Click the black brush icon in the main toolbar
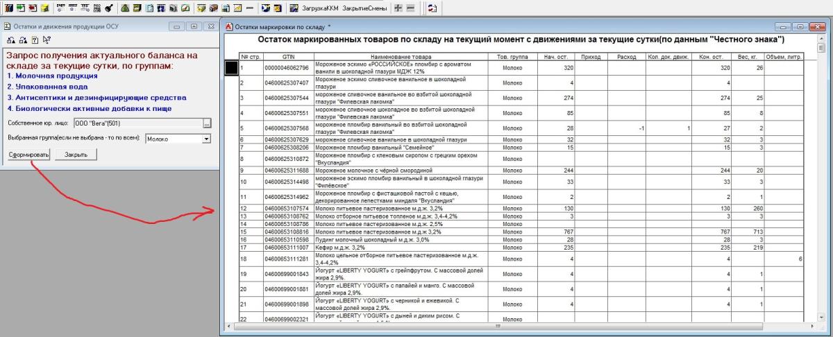Image resolution: width=833 pixels, height=337 pixels. [108, 8]
